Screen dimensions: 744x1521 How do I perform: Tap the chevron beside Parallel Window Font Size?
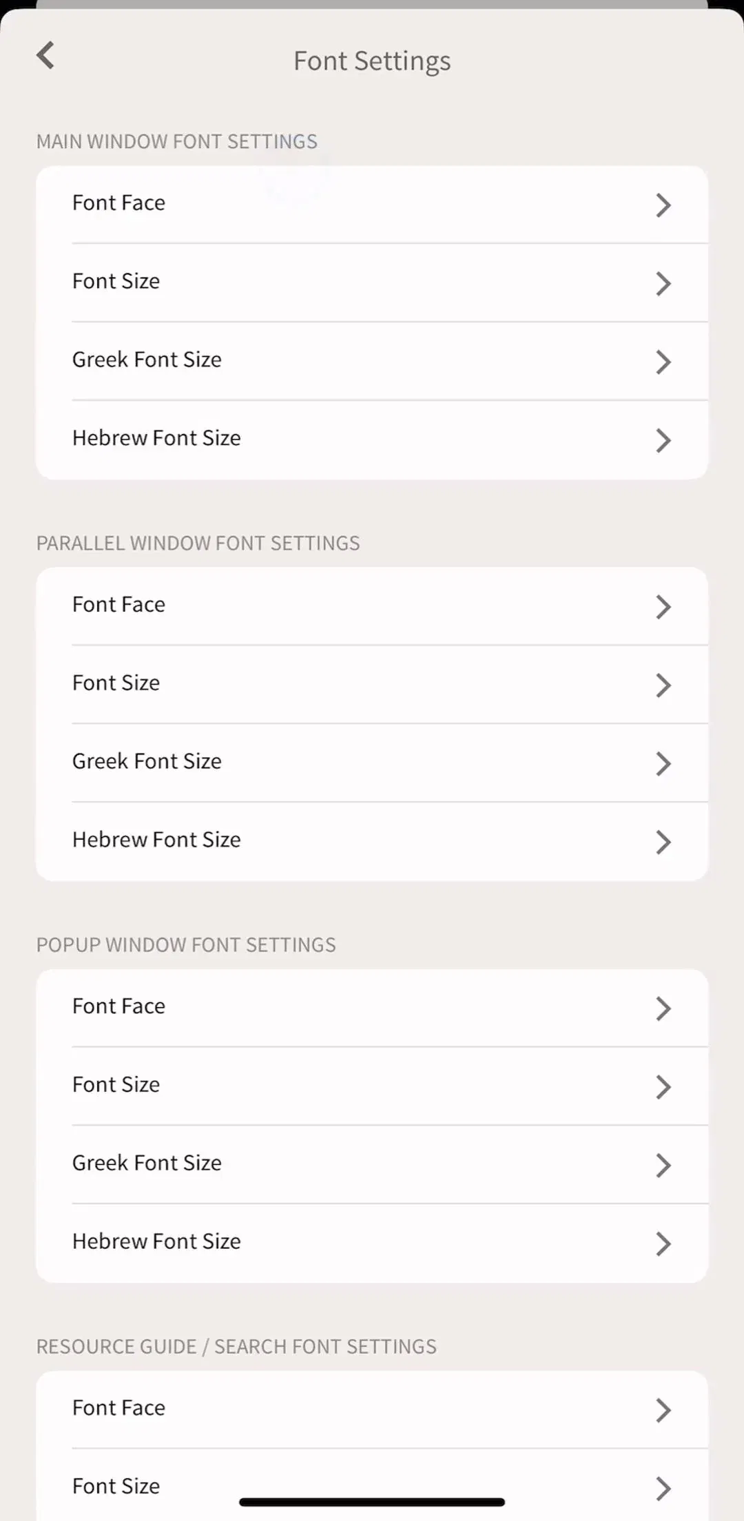663,685
